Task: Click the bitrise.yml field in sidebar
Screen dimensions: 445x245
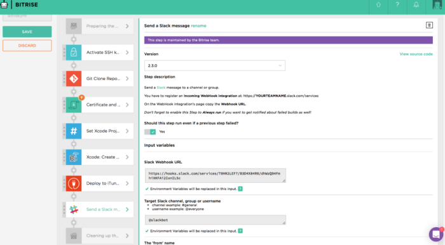Action: [27, 17]
